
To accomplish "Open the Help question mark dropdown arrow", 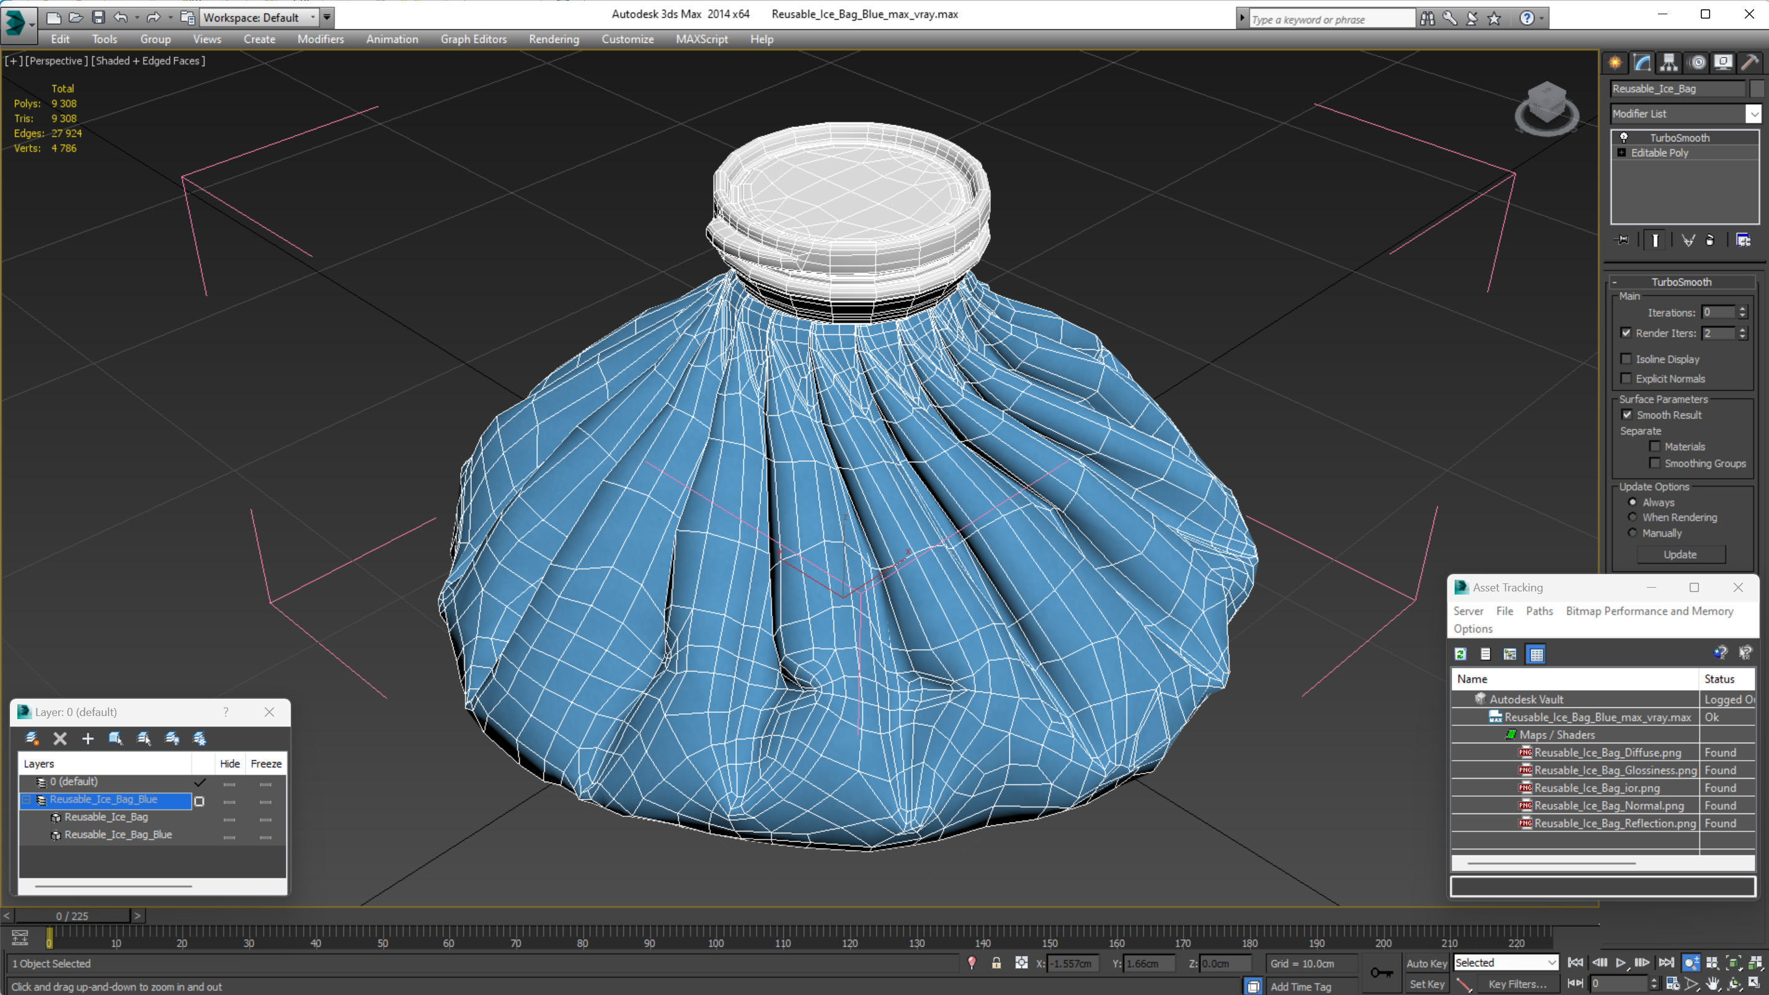I will [1541, 19].
